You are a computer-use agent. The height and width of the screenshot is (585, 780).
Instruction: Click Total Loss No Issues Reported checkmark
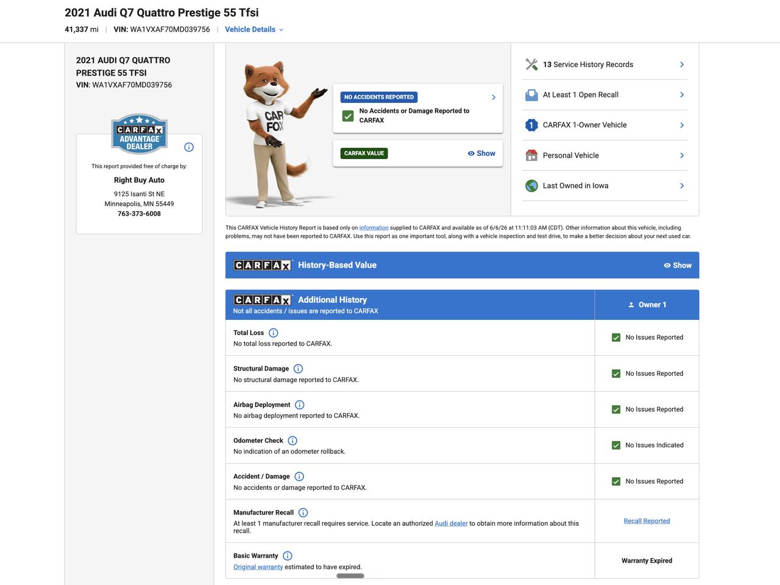point(616,338)
